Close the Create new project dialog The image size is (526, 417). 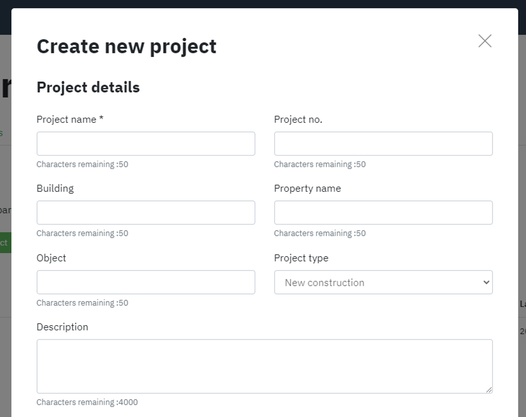pos(485,41)
